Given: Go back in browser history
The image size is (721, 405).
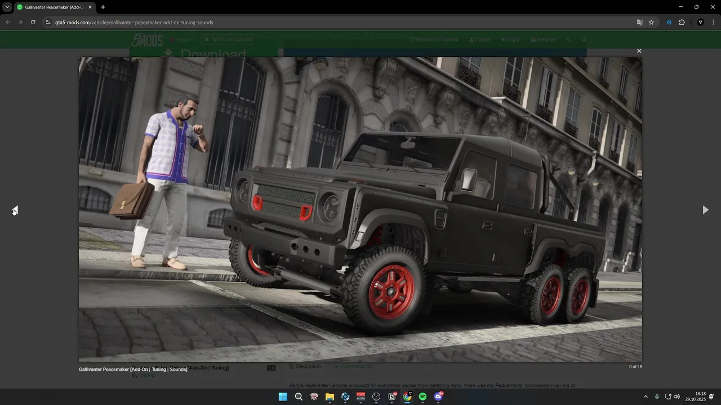Looking at the screenshot, I should point(8,22).
